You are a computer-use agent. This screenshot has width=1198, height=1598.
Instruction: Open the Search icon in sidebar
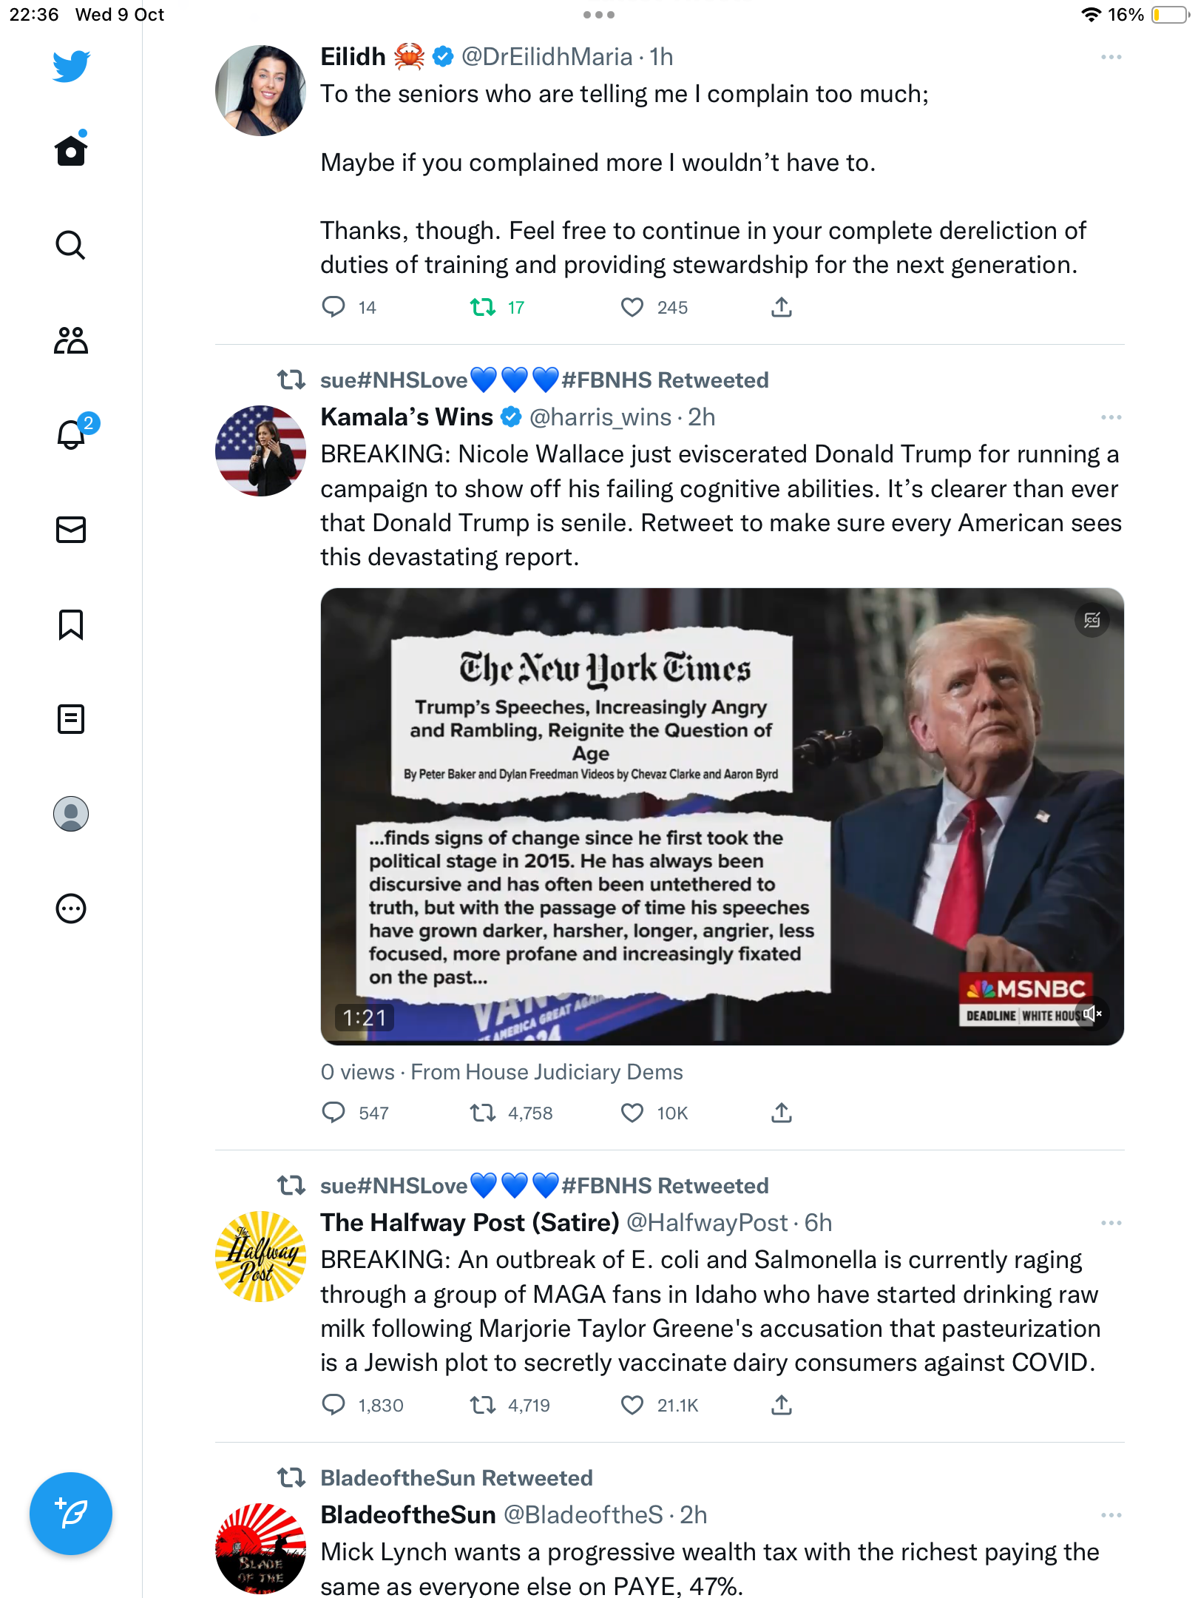71,245
